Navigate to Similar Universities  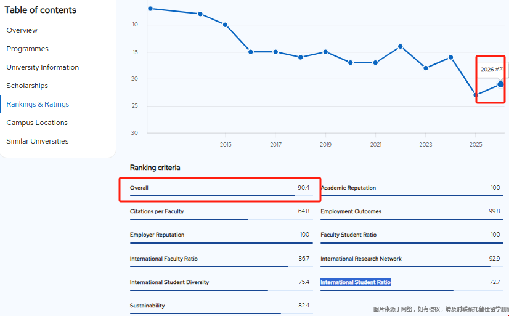[38, 141]
